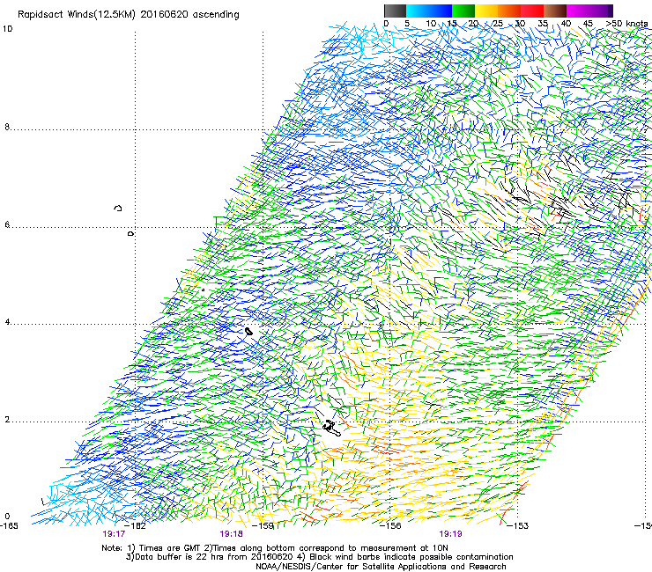Click the longitude axis label '-165'
Image resolution: width=652 pixels, height=572 pixels.
click(9, 526)
